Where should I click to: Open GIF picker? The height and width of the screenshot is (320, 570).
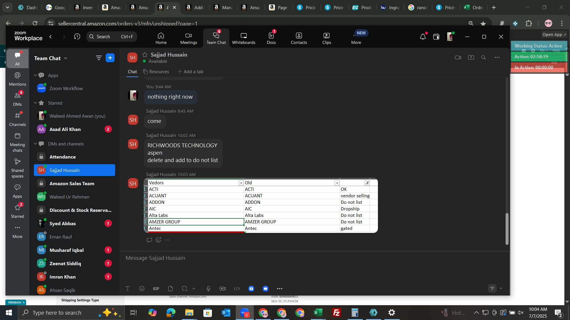tap(156, 289)
